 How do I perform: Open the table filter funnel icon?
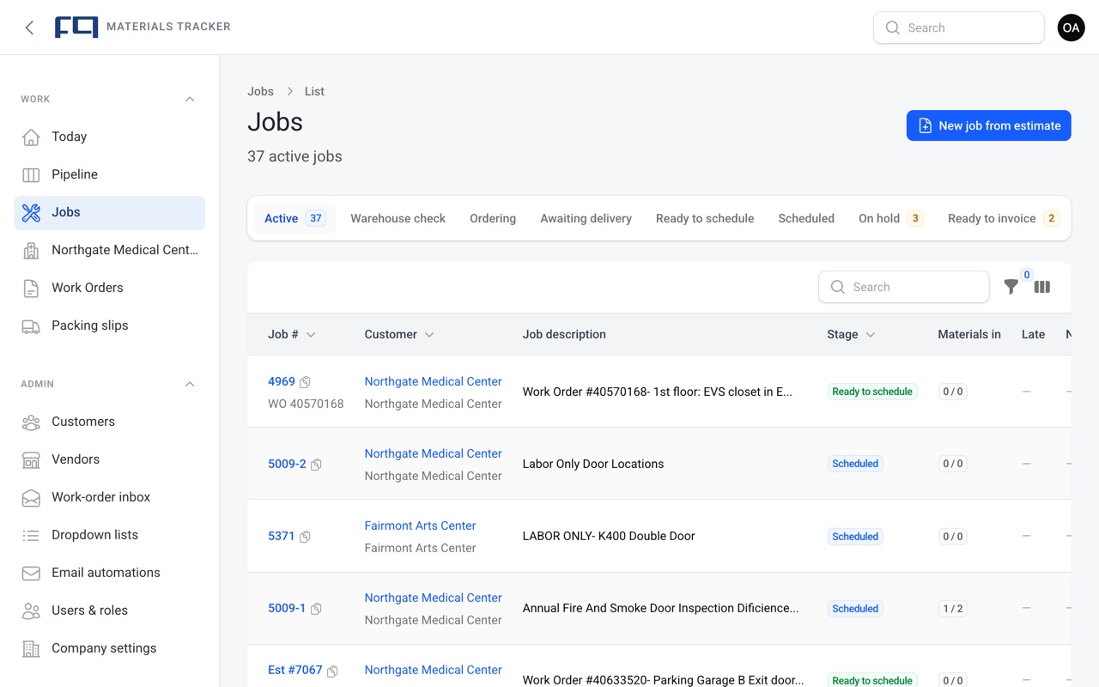coord(1011,287)
